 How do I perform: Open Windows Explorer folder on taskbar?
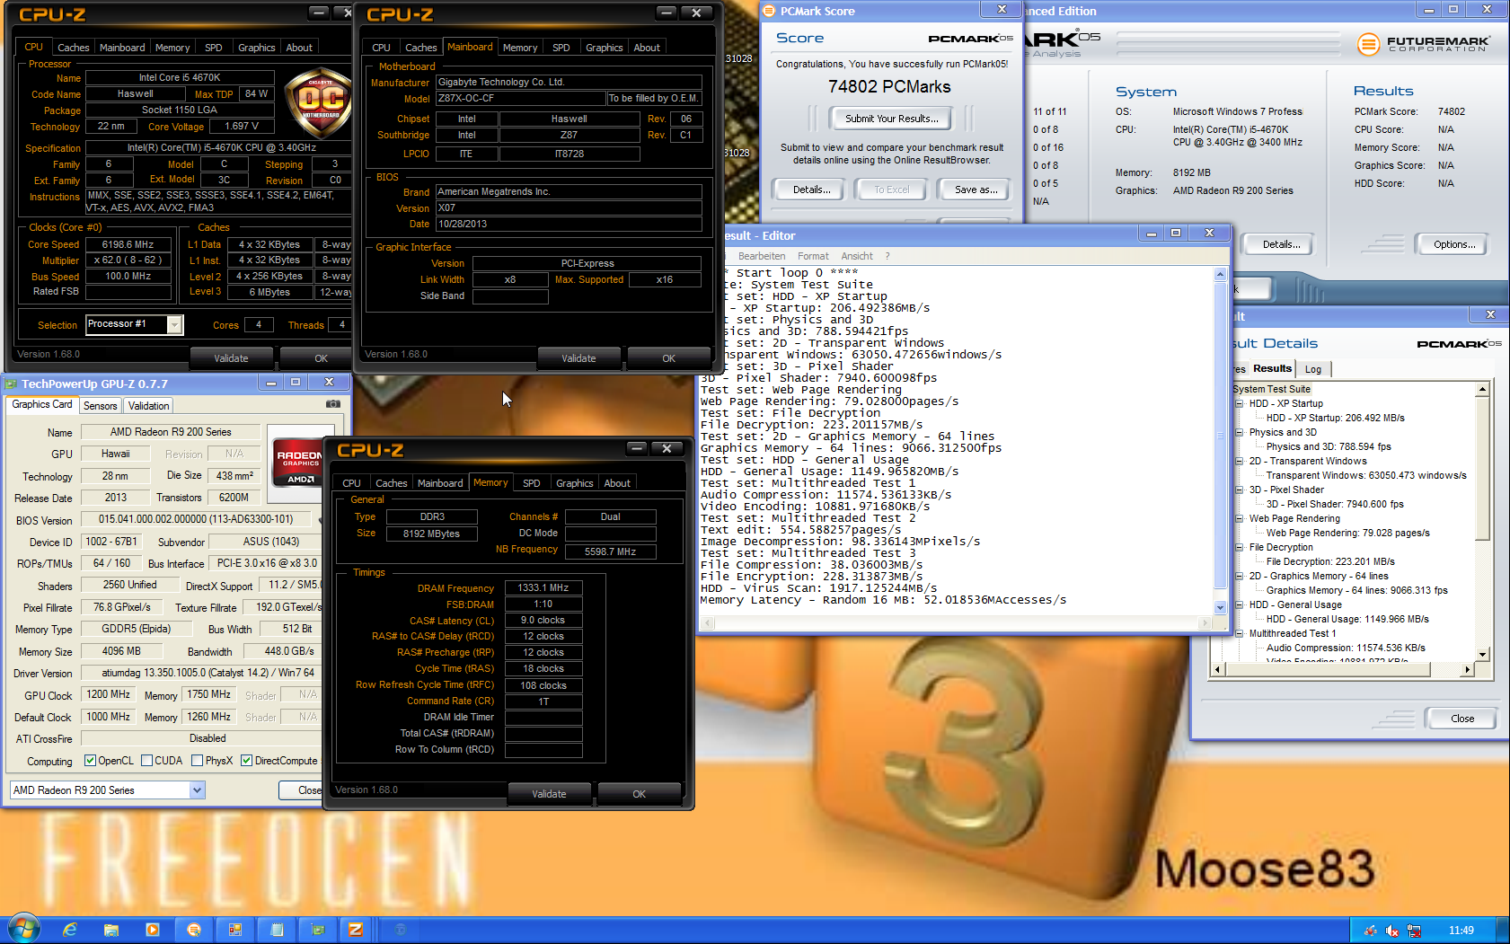(111, 930)
